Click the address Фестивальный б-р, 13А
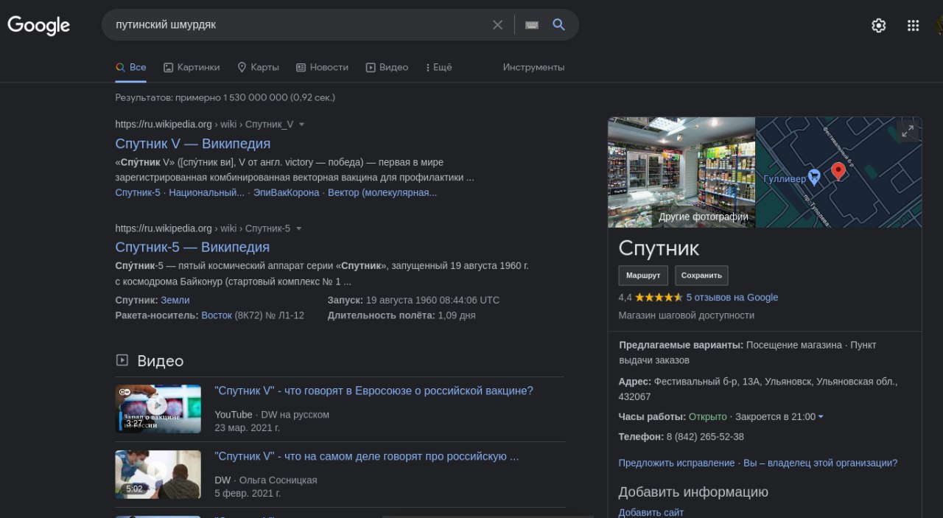The height and width of the screenshot is (518, 943). tap(707, 382)
